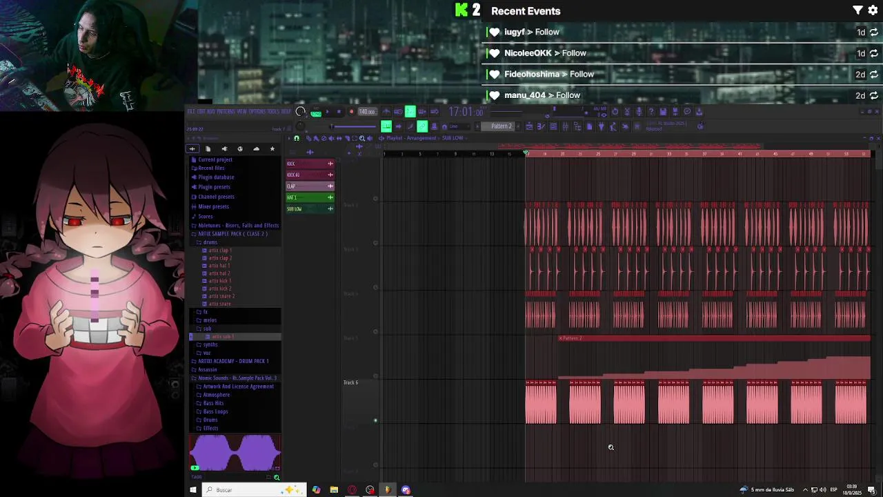Toggle the green link-chain button
The image size is (883, 497).
point(421,126)
